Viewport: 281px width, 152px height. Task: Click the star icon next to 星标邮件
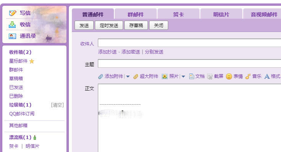pos(32,61)
